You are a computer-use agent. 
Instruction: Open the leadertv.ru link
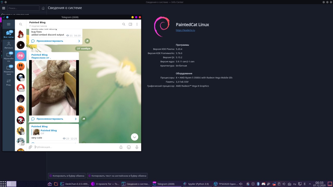coord(185,30)
